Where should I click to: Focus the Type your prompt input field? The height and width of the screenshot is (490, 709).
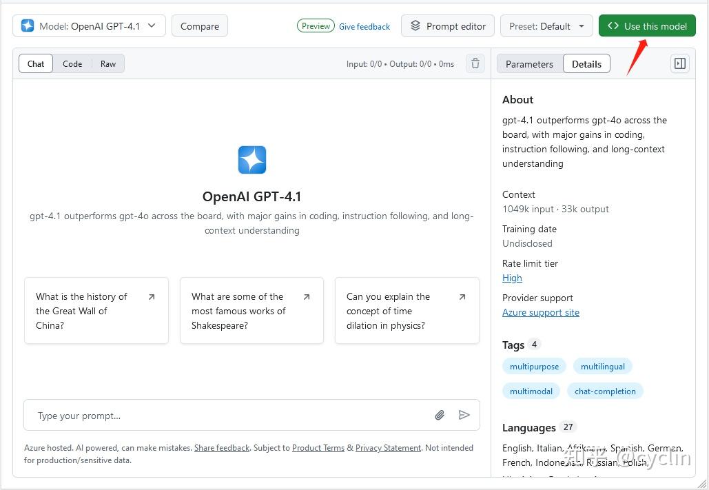227,416
